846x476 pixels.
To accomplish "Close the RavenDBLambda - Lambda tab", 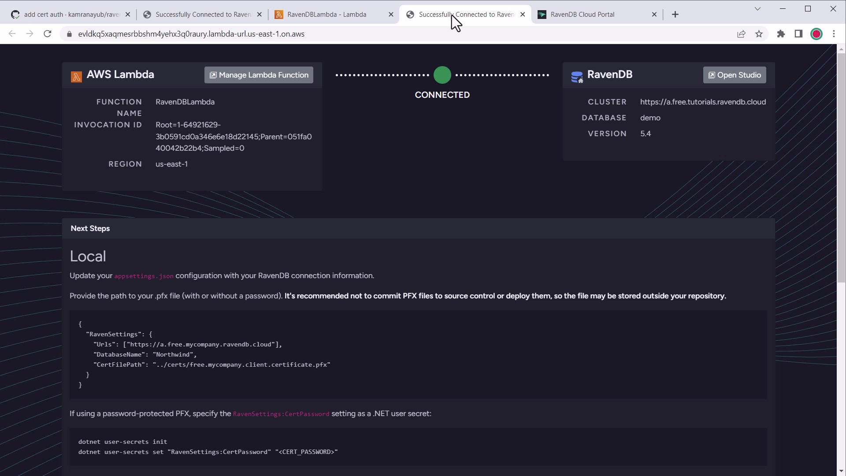I will (391, 15).
